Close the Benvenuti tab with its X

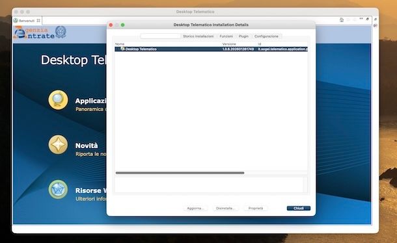point(38,21)
